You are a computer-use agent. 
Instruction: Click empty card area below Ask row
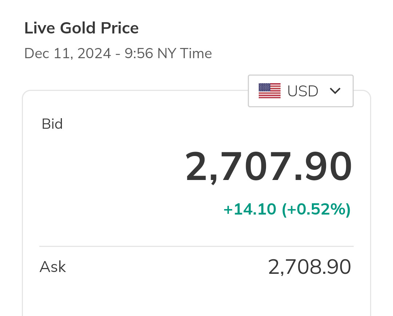coord(196,298)
